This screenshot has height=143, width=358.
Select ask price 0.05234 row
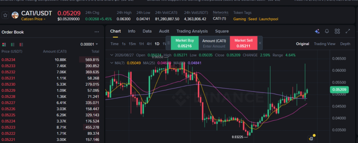point(50,60)
